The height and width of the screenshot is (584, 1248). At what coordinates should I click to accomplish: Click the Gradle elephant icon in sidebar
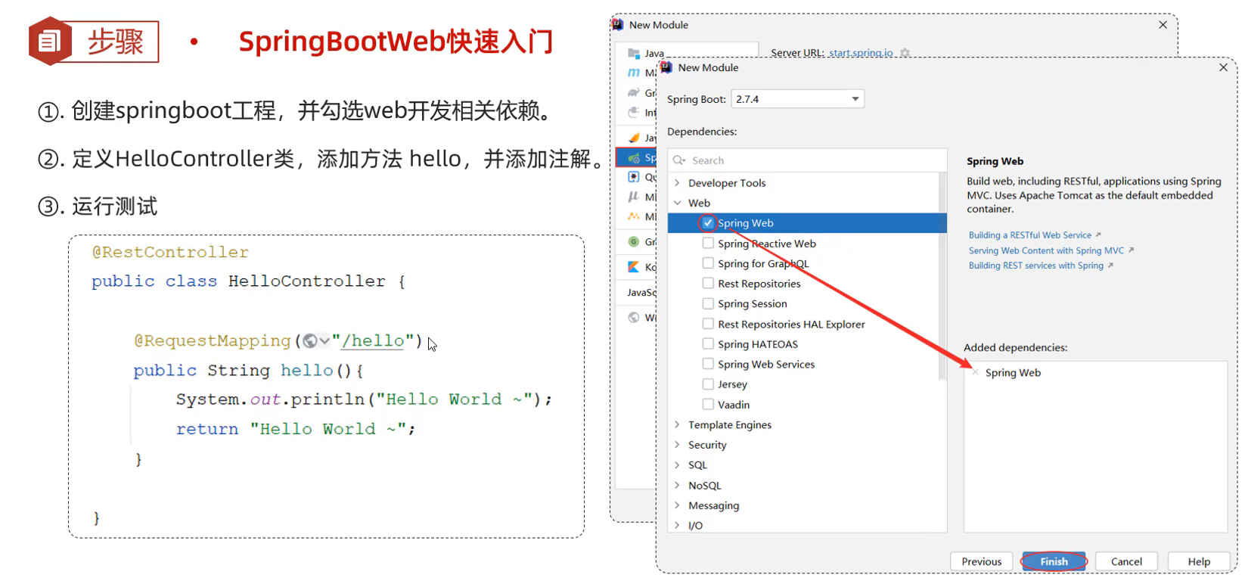click(x=634, y=93)
